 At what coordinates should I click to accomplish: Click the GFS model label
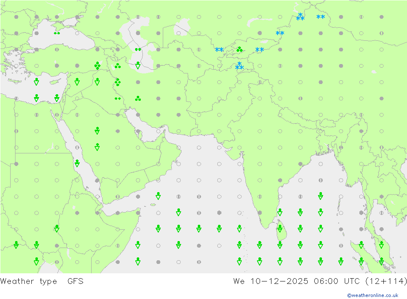coord(75,281)
